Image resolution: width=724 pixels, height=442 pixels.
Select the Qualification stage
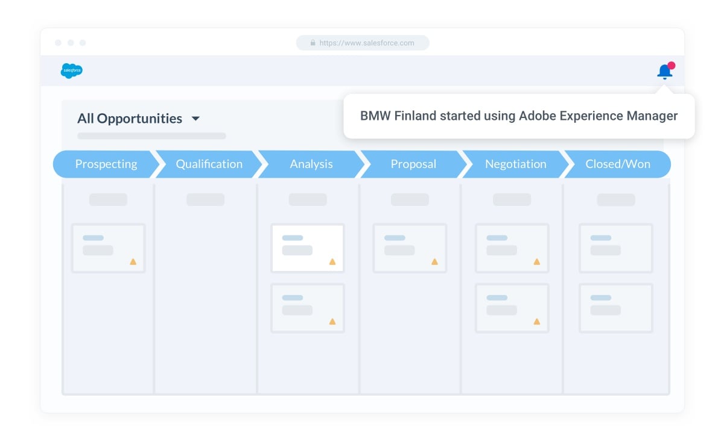click(209, 164)
